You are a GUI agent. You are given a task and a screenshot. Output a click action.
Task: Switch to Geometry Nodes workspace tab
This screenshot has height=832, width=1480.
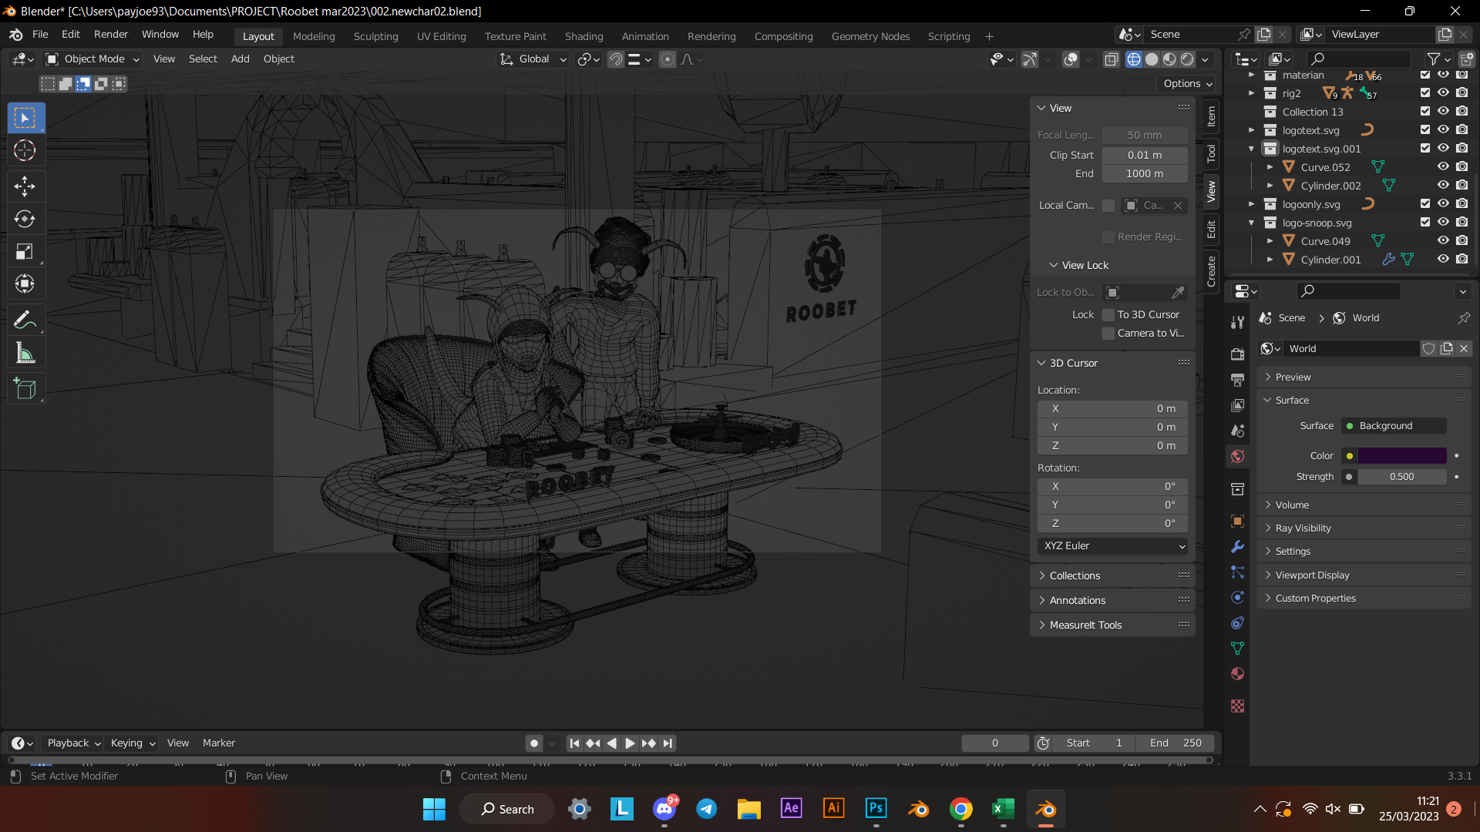pos(870,36)
